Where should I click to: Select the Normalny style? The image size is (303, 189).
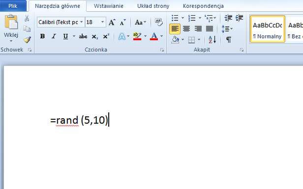pyautogui.click(x=268, y=29)
